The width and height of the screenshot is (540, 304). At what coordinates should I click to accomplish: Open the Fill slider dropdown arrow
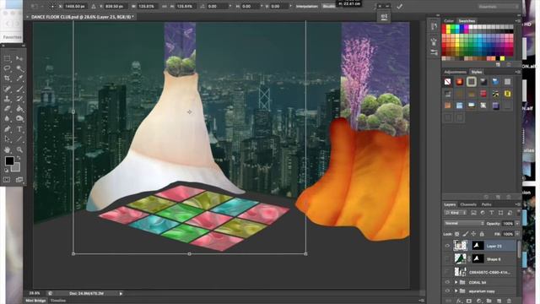tap(517, 234)
